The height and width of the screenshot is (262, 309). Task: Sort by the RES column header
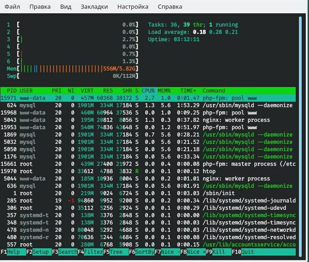click(x=108, y=91)
